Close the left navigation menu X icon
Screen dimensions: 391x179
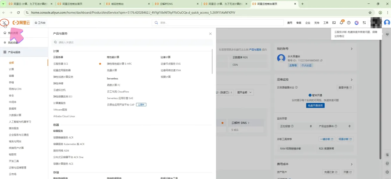tap(4, 23)
